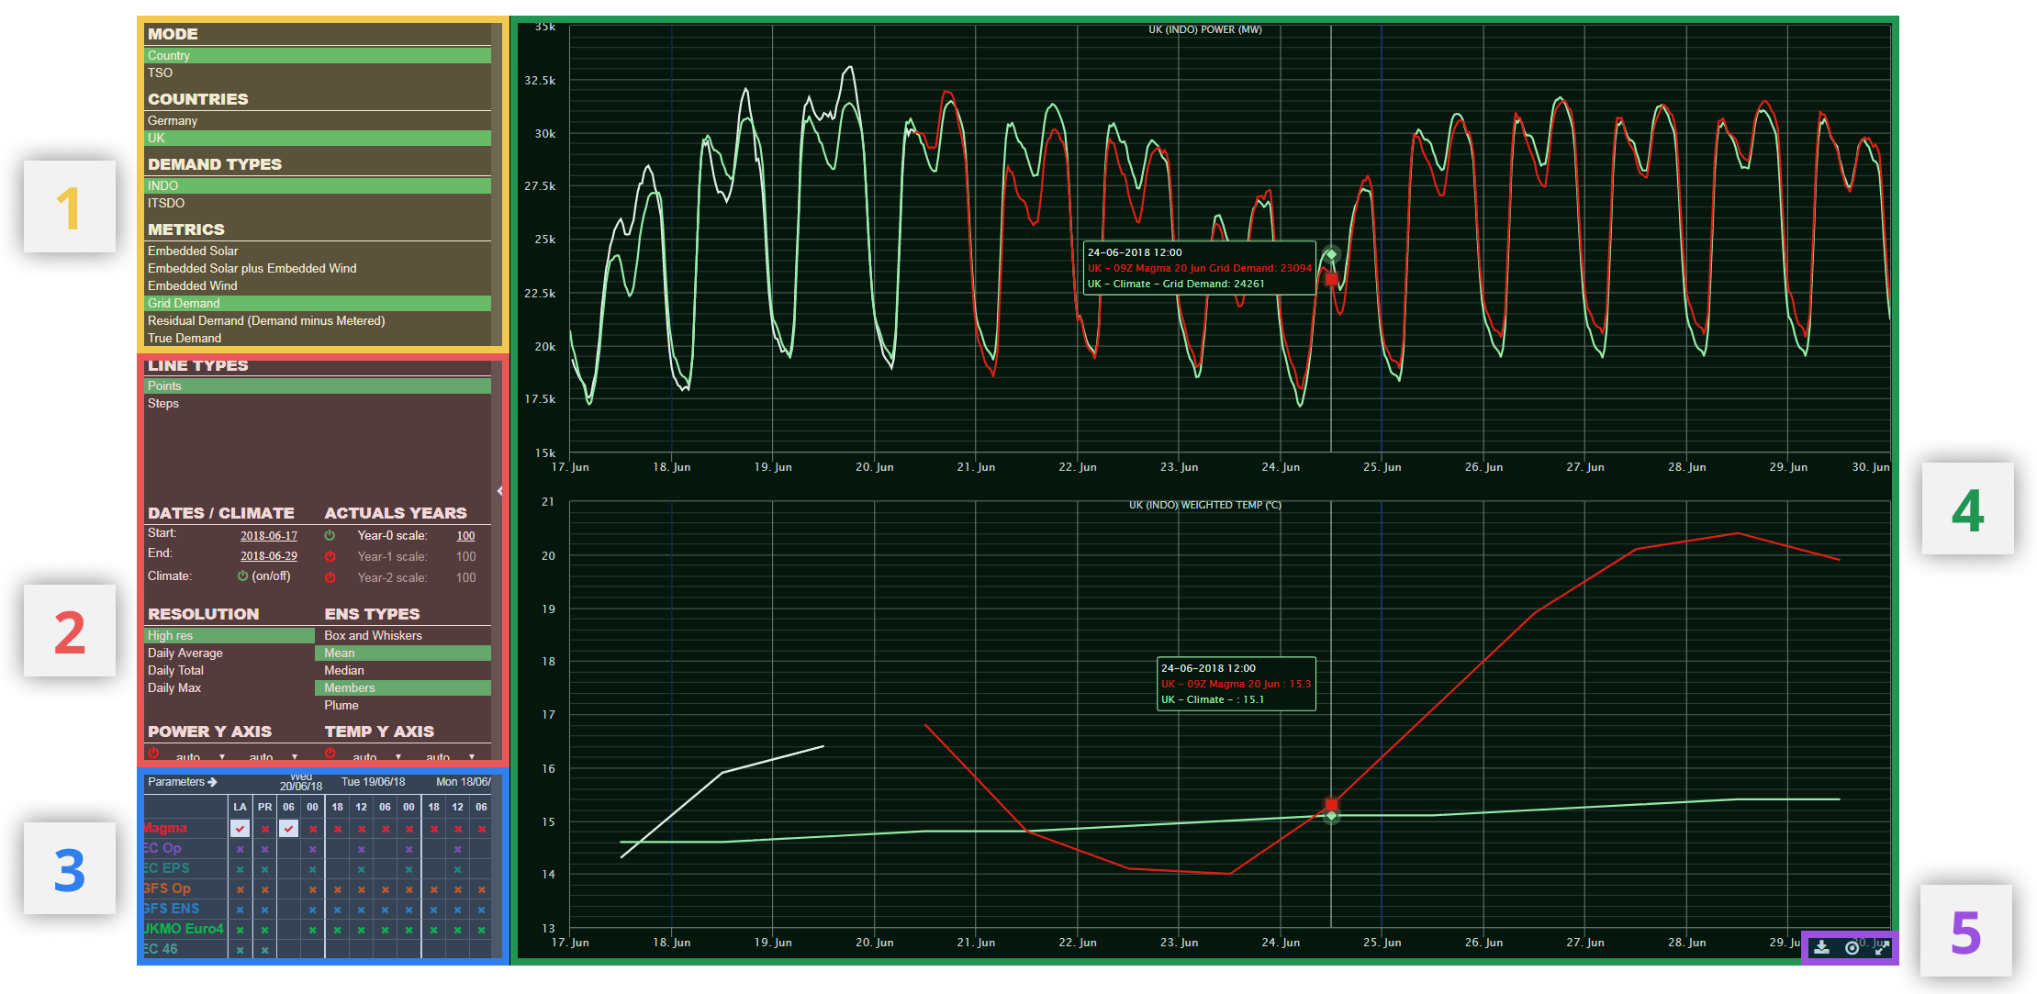2037x994 pixels.
Task: Select the GFS Op PR orange cross
Action: click(264, 889)
